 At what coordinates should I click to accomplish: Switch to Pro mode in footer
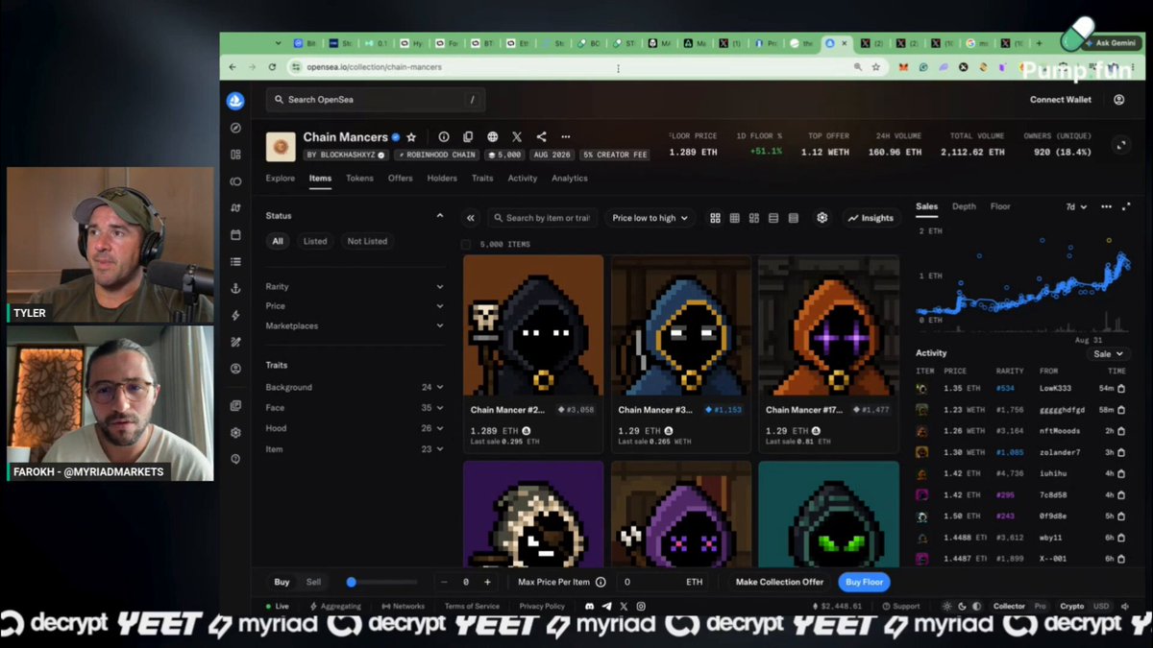1041,607
